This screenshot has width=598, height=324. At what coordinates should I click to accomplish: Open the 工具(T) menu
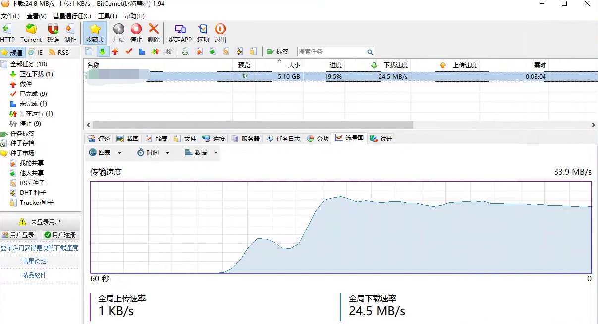pos(108,16)
